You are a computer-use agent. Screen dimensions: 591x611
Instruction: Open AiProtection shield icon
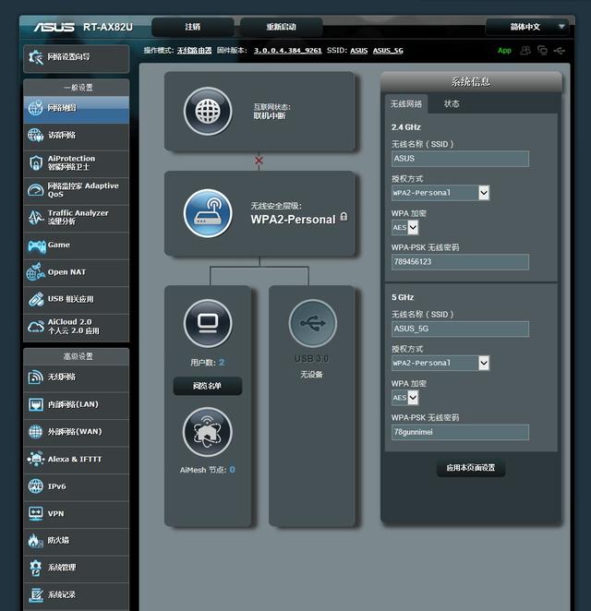[35, 162]
